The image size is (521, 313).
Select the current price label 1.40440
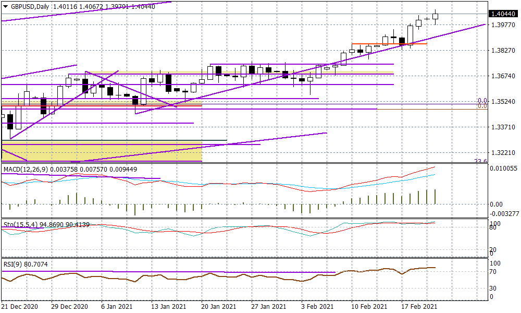click(x=503, y=14)
